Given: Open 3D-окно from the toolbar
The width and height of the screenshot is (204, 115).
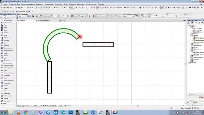Looking at the screenshot, I should pyautogui.click(x=118, y=8).
